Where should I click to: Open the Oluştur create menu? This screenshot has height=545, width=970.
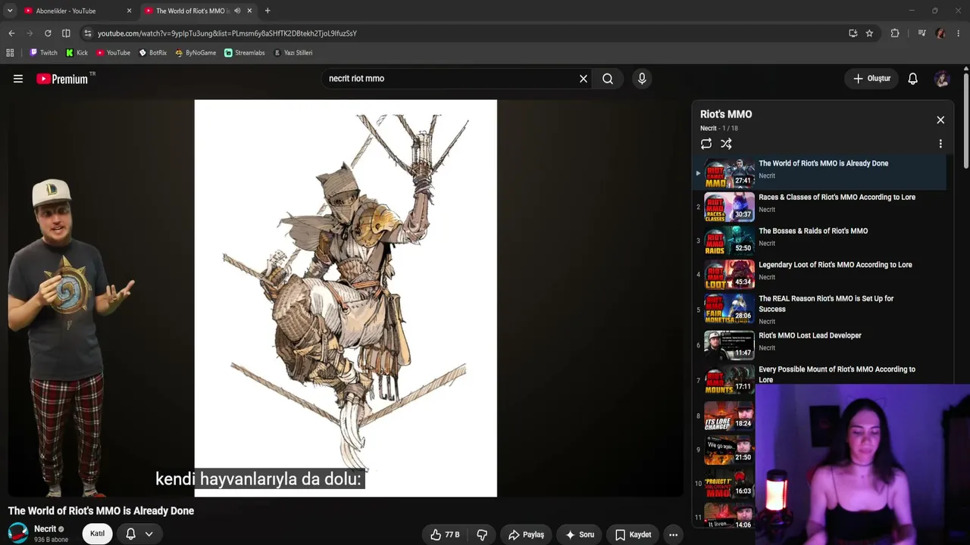[871, 79]
